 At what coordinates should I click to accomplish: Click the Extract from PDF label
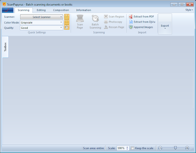coord(144,17)
